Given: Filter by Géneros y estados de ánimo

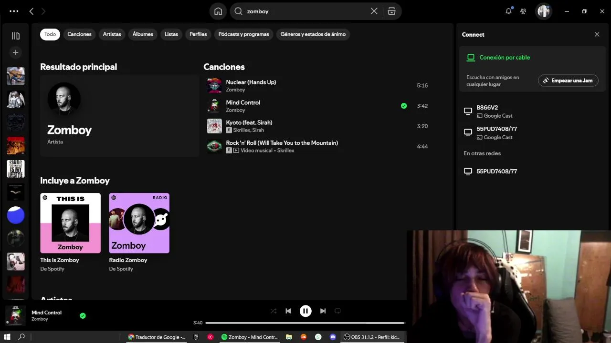Looking at the screenshot, I should (313, 34).
